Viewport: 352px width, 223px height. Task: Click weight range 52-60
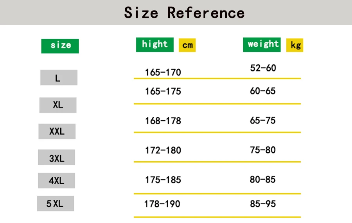(x=263, y=68)
